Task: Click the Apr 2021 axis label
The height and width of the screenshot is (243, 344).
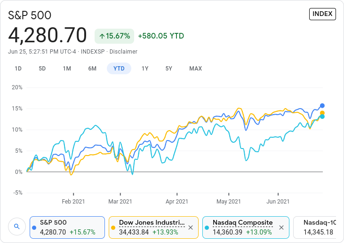Action: tap(177, 202)
